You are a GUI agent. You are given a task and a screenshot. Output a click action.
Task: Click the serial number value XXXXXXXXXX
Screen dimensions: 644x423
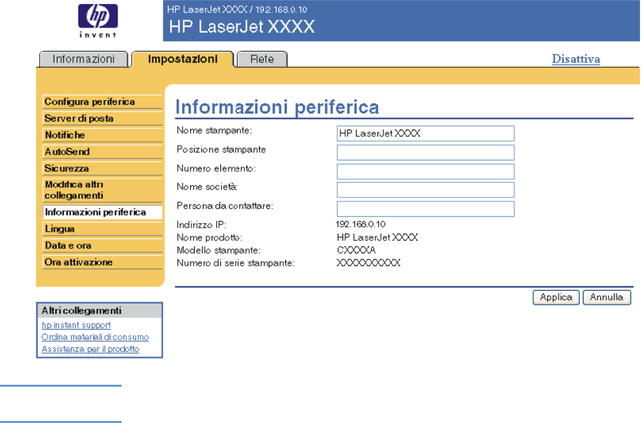click(x=369, y=263)
